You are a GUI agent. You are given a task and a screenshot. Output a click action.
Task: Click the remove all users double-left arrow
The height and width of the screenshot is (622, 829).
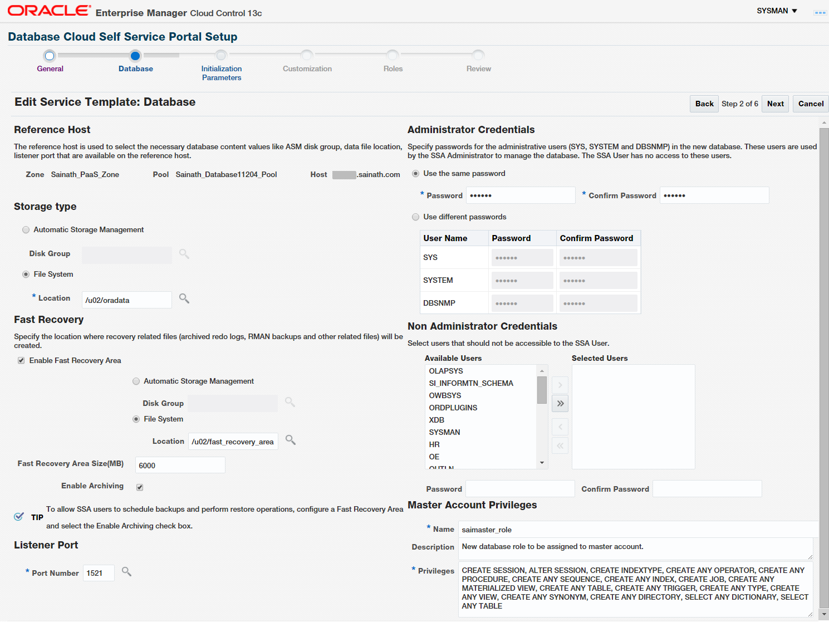point(560,445)
